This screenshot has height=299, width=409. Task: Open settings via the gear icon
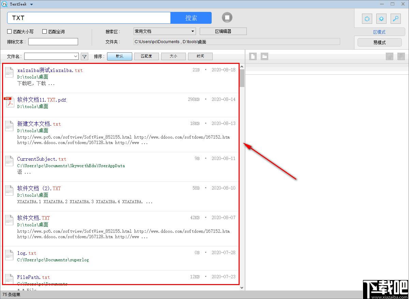[x=381, y=19]
